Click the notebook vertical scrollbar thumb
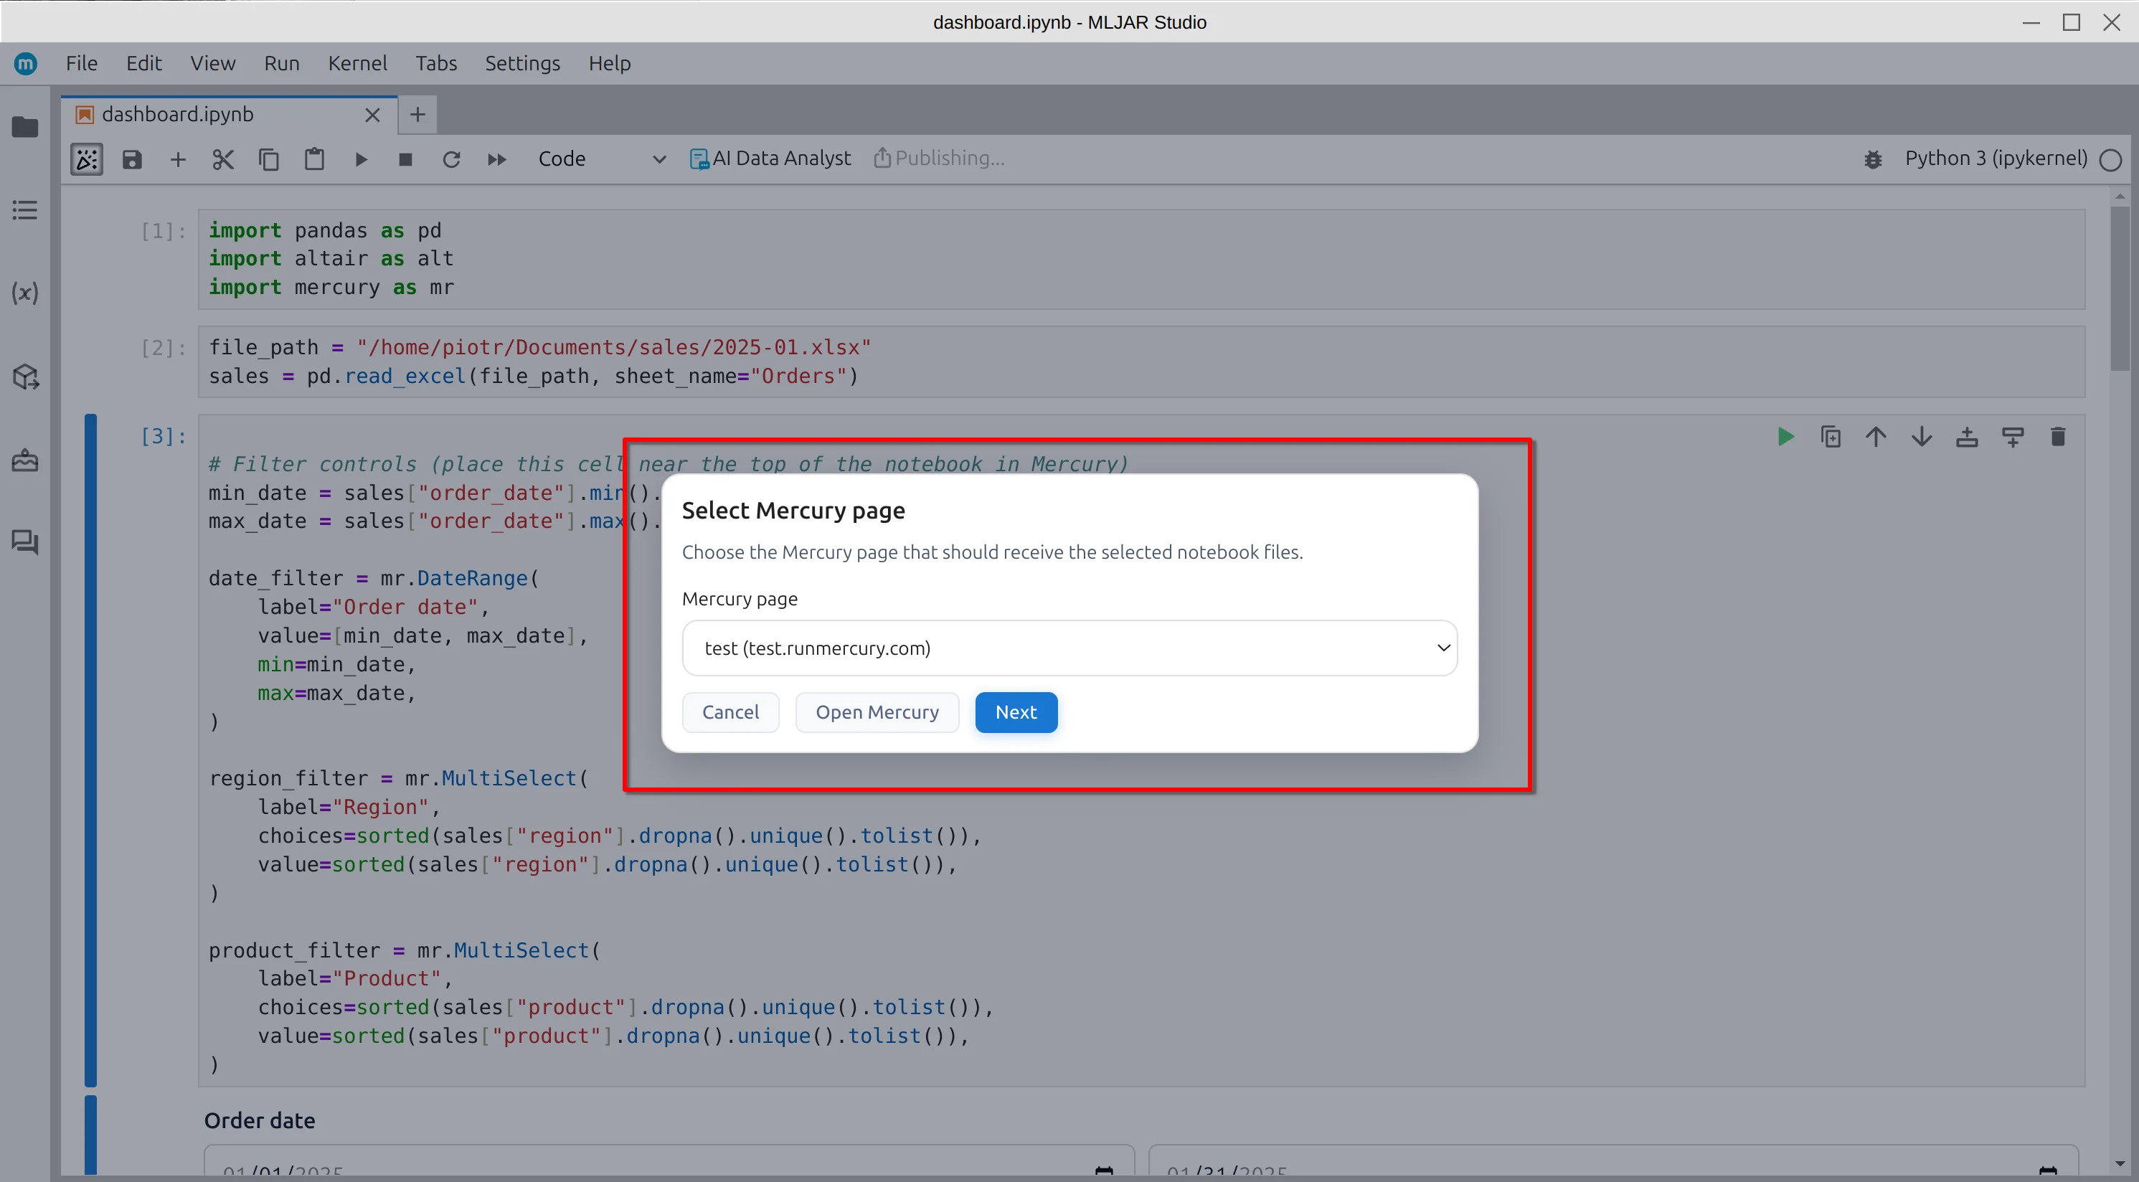The image size is (2139, 1182). click(x=2120, y=288)
